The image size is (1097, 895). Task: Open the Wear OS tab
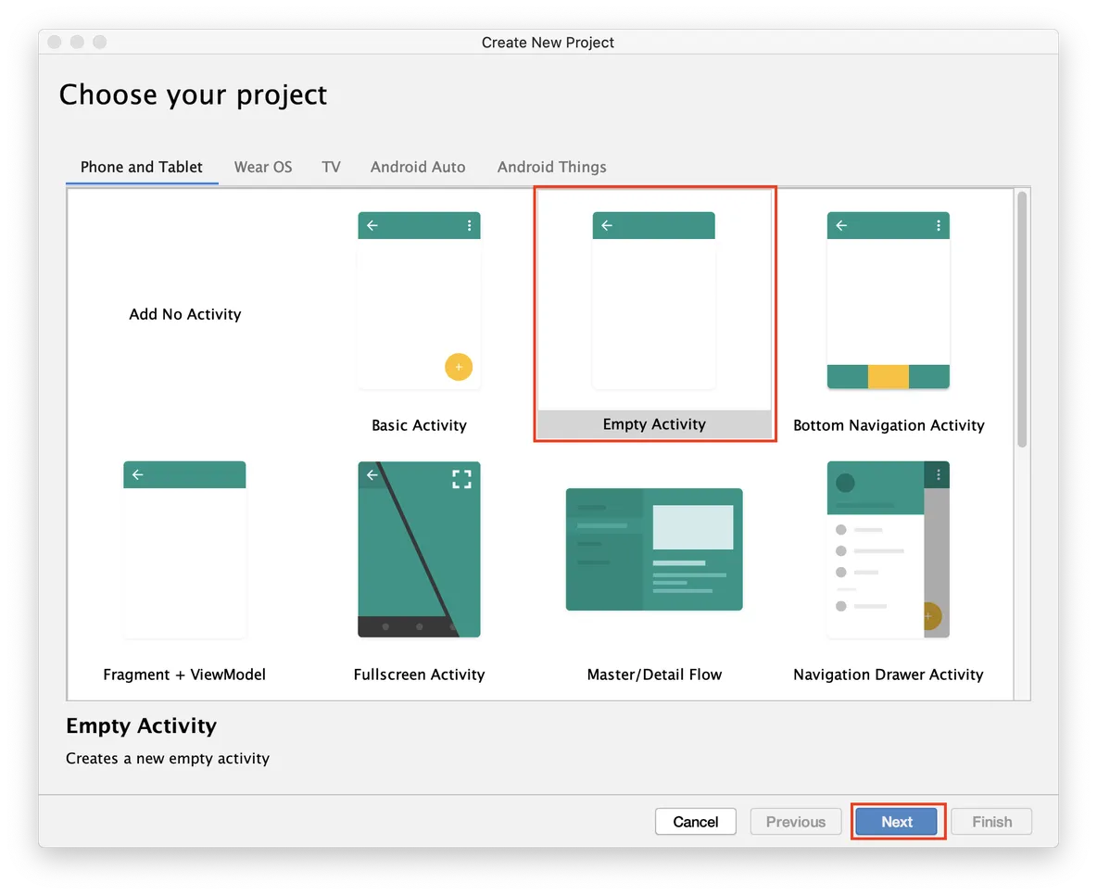pyautogui.click(x=263, y=167)
